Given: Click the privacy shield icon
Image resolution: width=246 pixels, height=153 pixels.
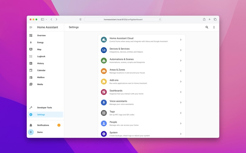Looking at the screenshot, I should click(81, 19).
